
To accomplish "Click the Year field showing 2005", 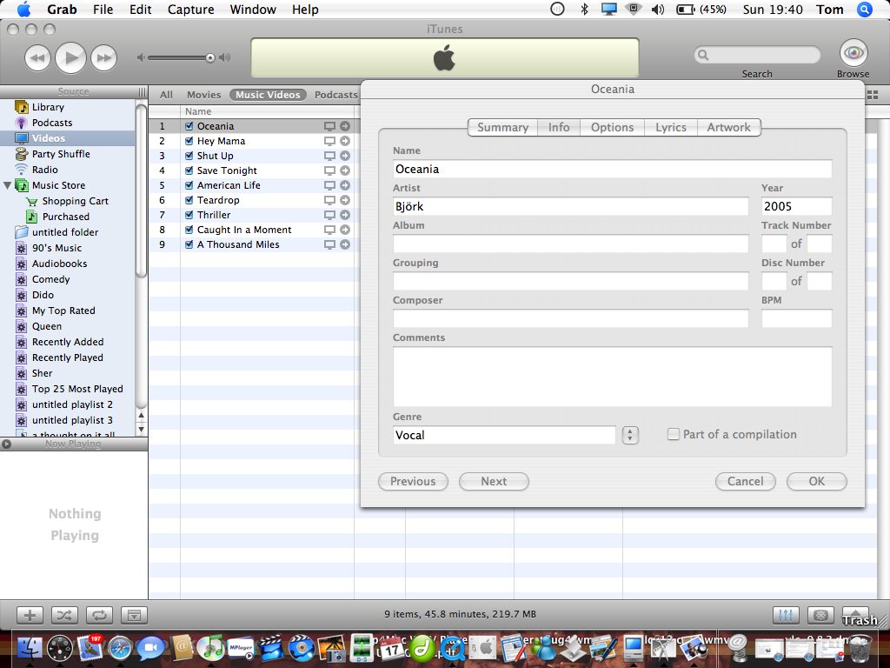I will coord(796,206).
